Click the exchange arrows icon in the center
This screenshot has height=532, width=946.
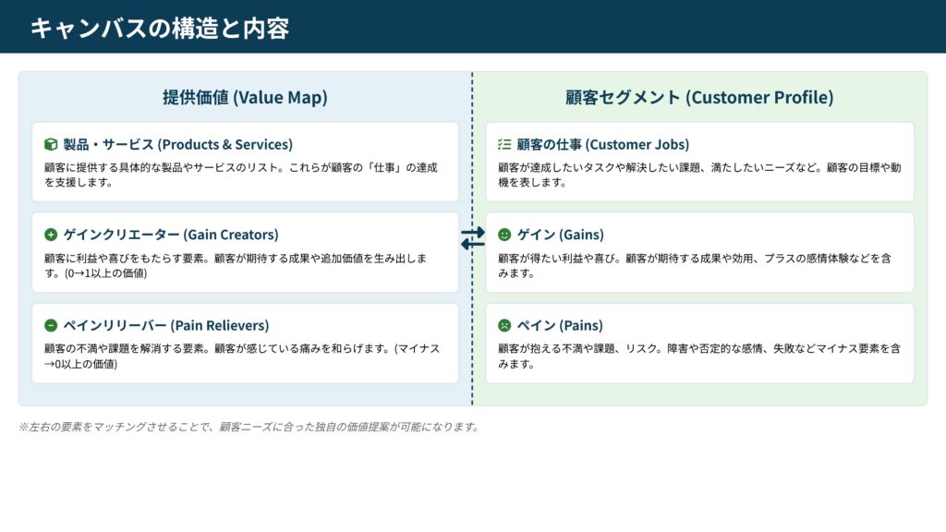point(472,238)
